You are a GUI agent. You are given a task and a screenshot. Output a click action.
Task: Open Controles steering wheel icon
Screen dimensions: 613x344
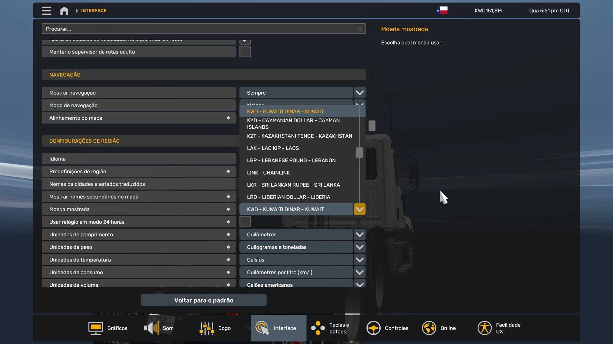(x=373, y=328)
